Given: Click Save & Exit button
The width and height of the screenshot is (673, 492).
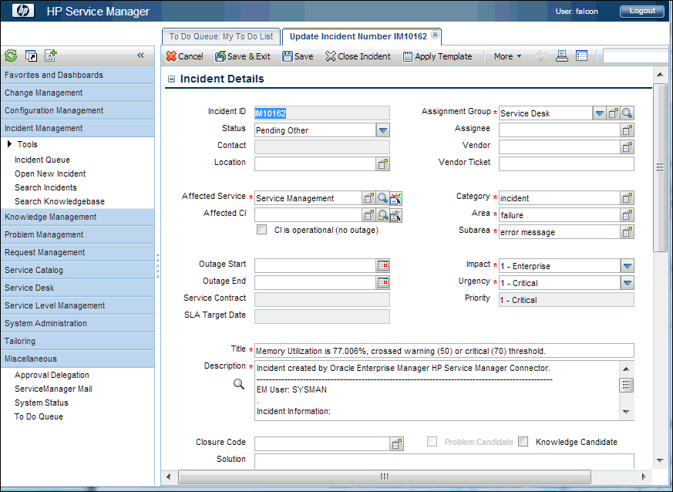Looking at the screenshot, I should [x=243, y=56].
